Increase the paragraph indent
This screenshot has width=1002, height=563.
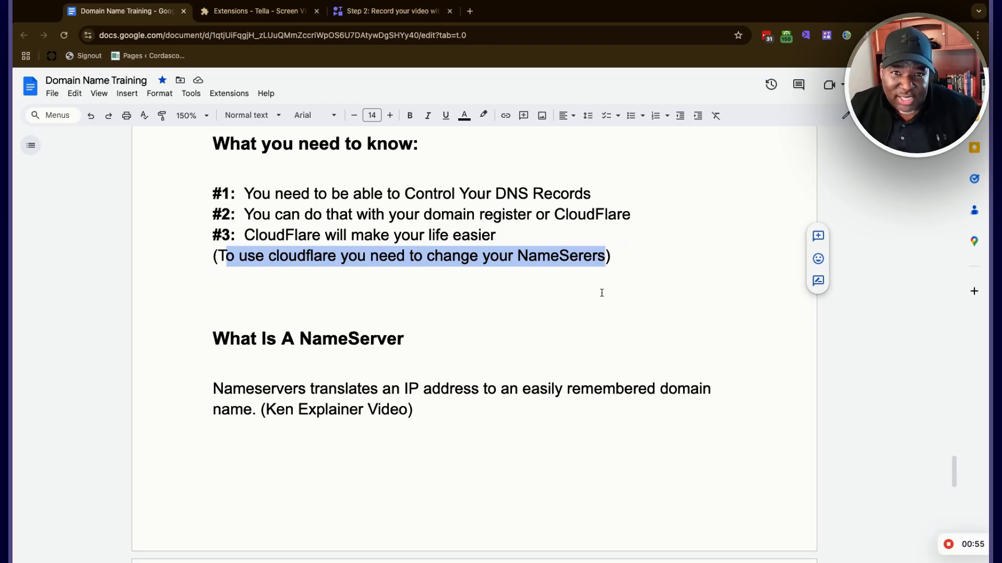(698, 116)
